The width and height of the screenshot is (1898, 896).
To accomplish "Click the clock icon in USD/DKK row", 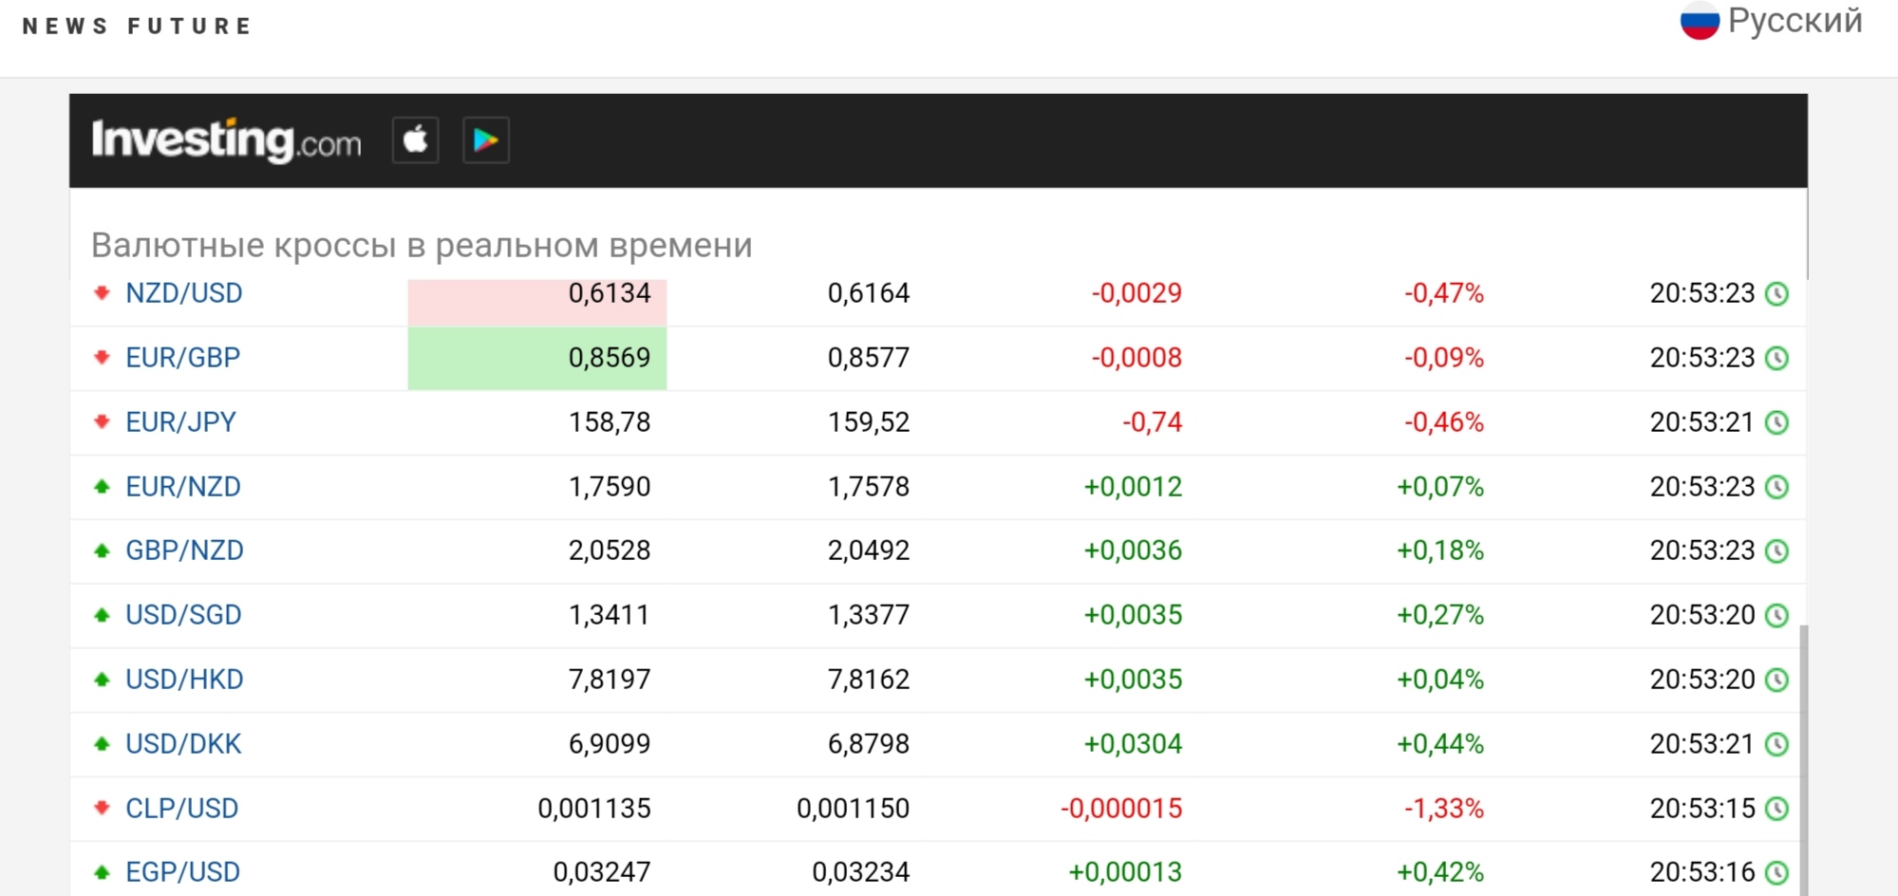I will [1776, 745].
